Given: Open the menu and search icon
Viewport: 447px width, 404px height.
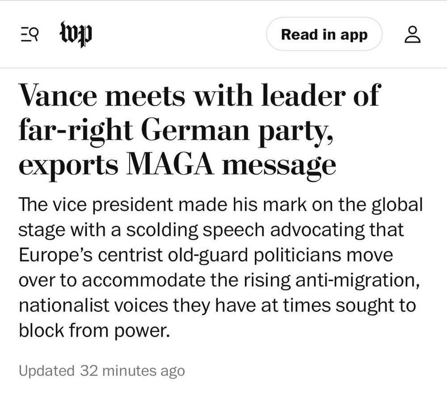Looking at the screenshot, I should pos(30,34).
